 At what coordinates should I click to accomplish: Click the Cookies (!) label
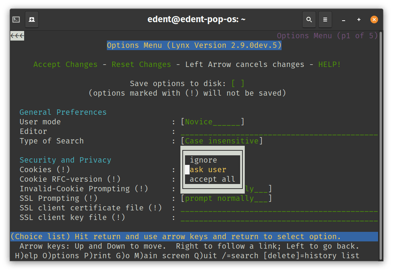44,169
